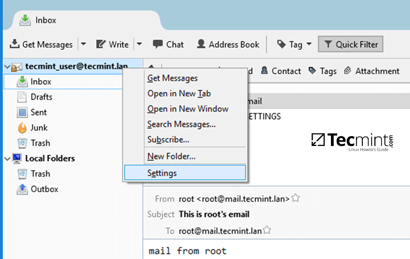Click the Sent folder icon
The width and height of the screenshot is (410, 259).
coord(22,112)
